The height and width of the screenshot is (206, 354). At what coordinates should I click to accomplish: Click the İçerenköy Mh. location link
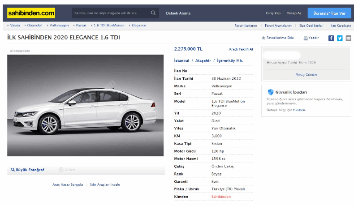[x=230, y=60]
